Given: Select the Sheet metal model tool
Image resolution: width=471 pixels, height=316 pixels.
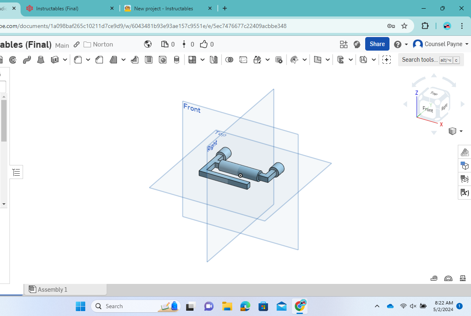Looking at the screenshot, I should (x=364, y=60).
